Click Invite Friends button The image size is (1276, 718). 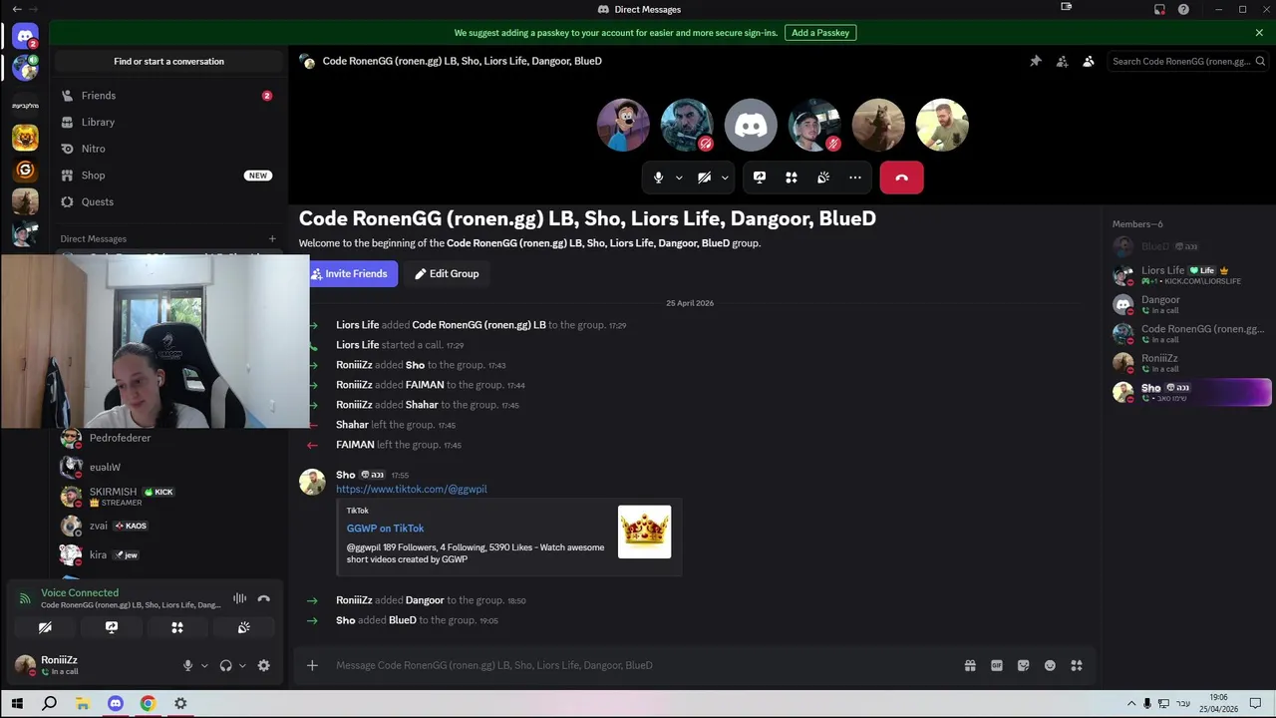pos(354,273)
